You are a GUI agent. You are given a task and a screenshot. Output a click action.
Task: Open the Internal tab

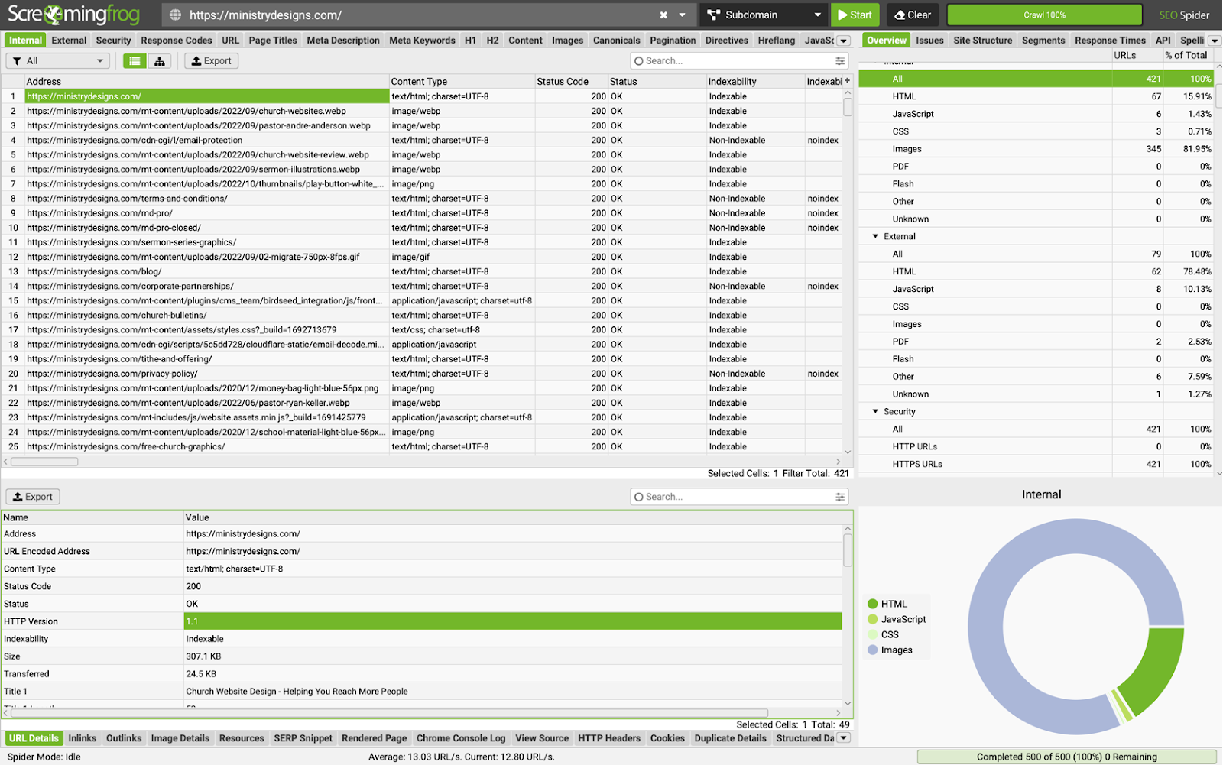25,41
